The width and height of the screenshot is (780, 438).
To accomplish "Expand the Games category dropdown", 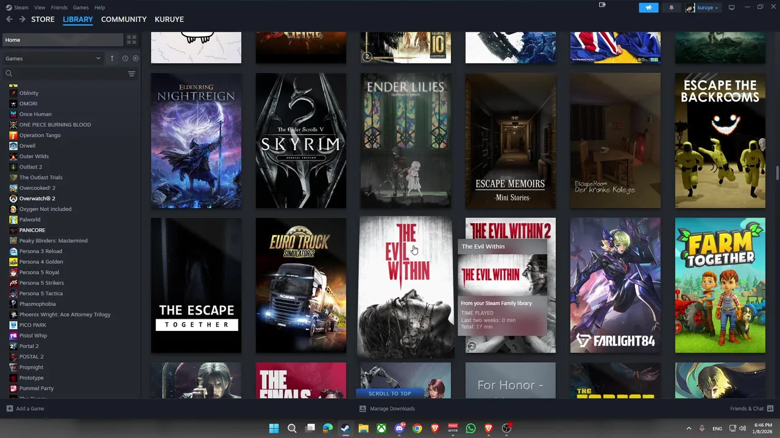I will (x=53, y=58).
